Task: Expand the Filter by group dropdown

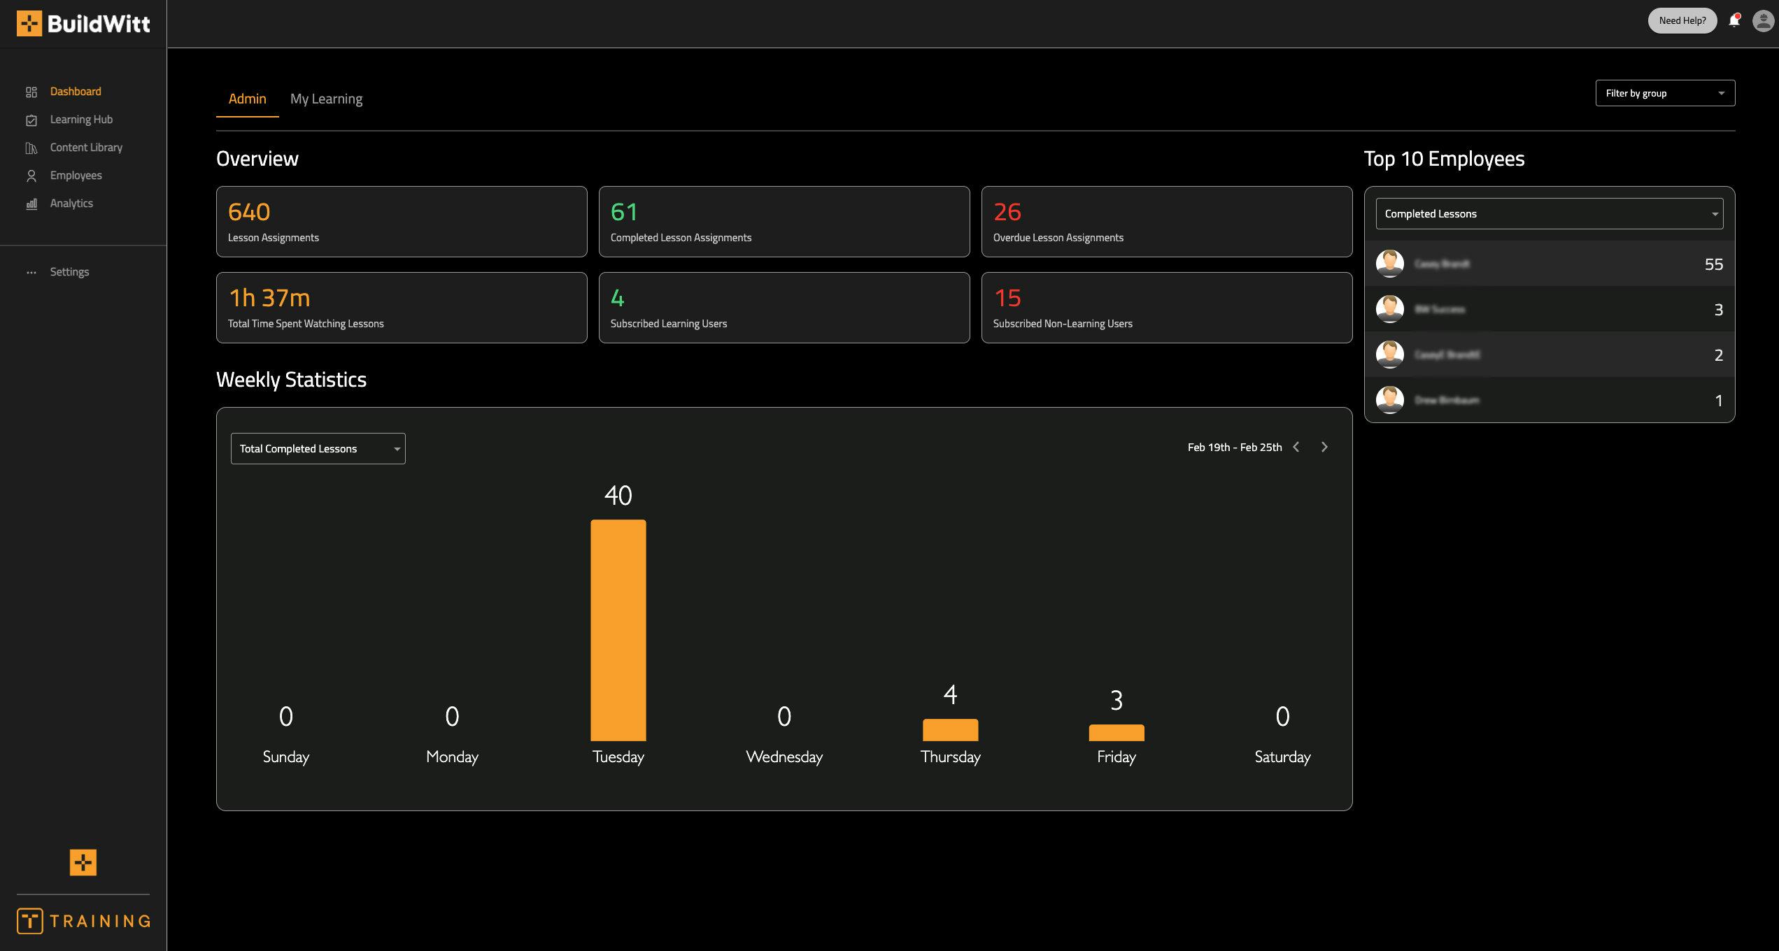Action: pyautogui.click(x=1664, y=93)
